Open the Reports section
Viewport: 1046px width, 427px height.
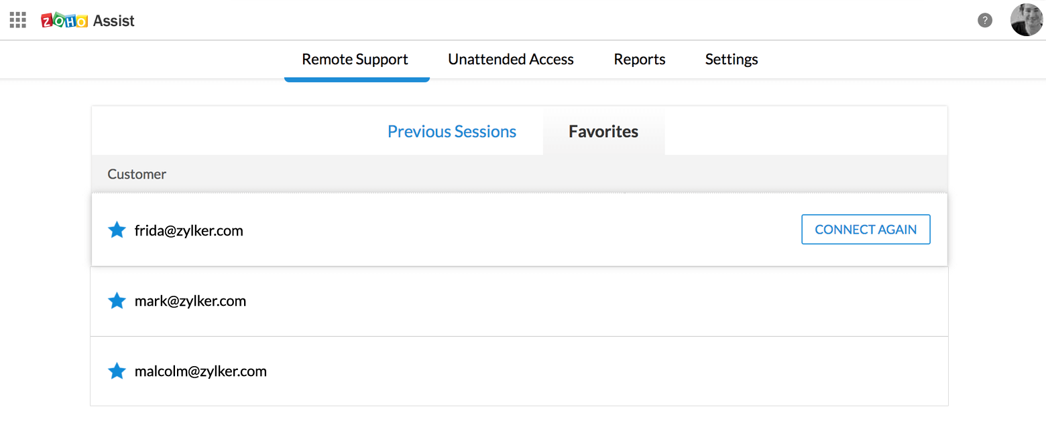click(640, 60)
